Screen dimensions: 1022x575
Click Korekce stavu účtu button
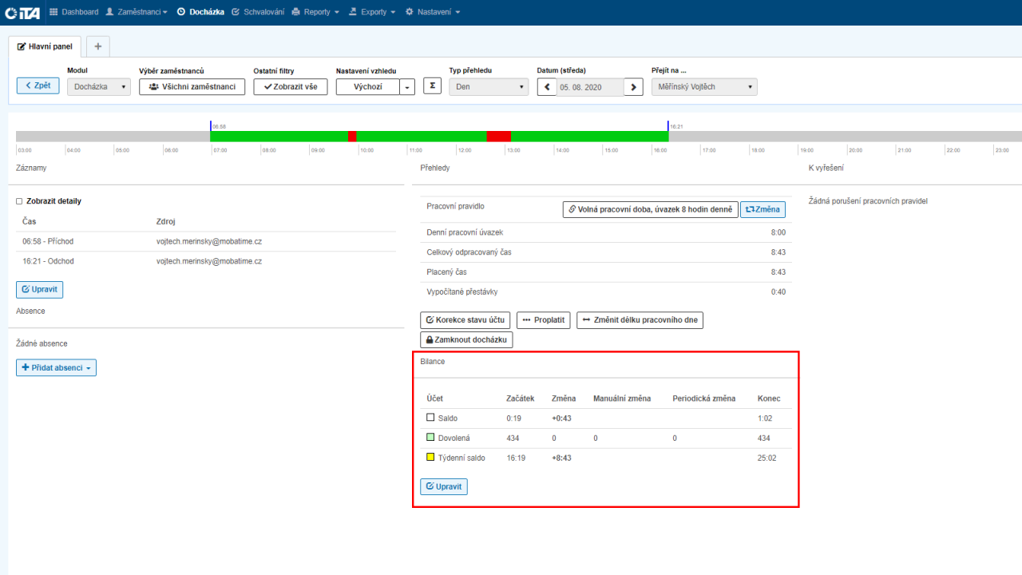tap(465, 320)
